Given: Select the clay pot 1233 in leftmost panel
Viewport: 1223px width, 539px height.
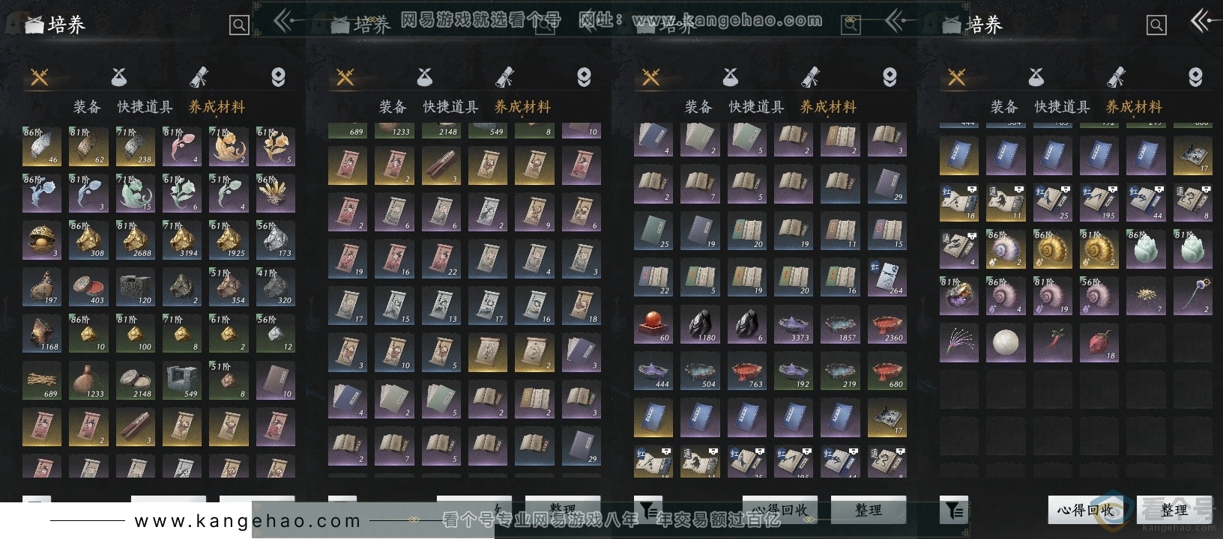Looking at the screenshot, I should click(88, 380).
